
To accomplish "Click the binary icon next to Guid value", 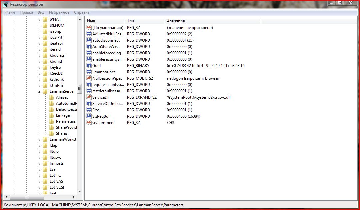I will pos(89,66).
